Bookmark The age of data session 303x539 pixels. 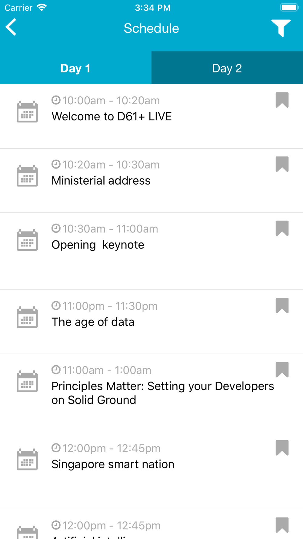(282, 306)
